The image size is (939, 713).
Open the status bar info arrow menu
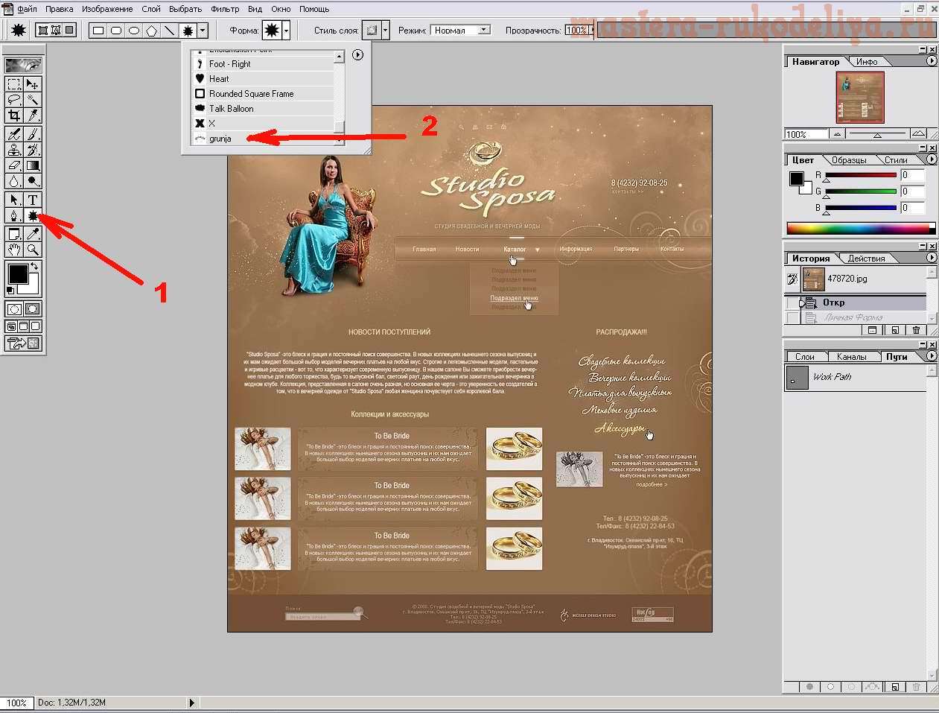191,702
